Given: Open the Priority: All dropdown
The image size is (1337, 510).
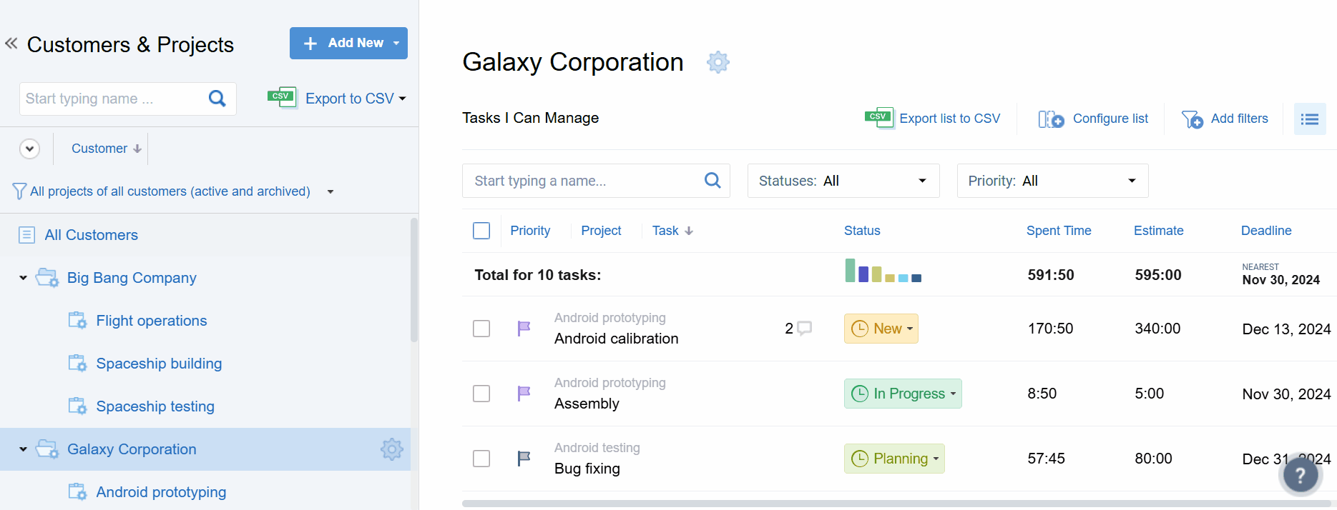Looking at the screenshot, I should 1052,181.
